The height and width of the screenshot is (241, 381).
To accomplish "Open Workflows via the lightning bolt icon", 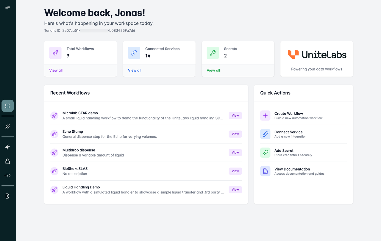I will point(7,147).
